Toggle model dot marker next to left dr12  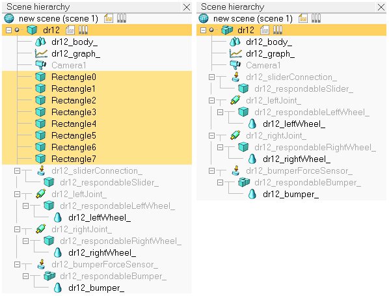coord(17,31)
